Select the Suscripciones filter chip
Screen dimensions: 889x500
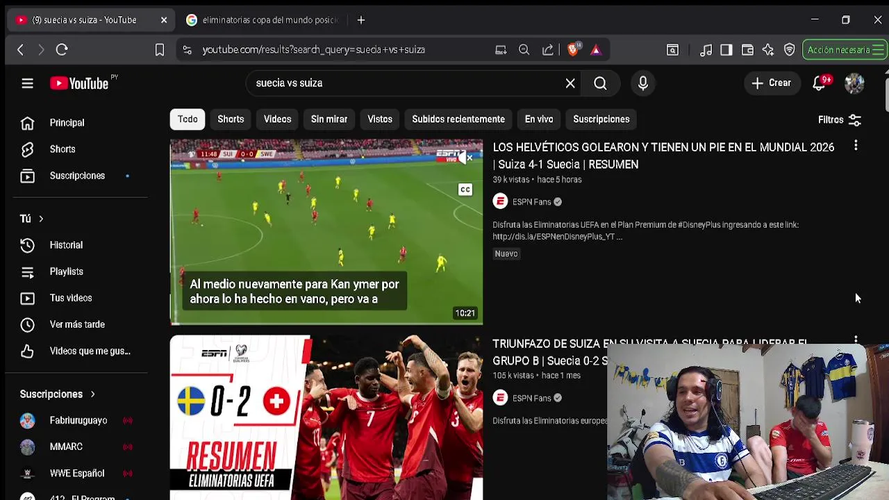601,119
